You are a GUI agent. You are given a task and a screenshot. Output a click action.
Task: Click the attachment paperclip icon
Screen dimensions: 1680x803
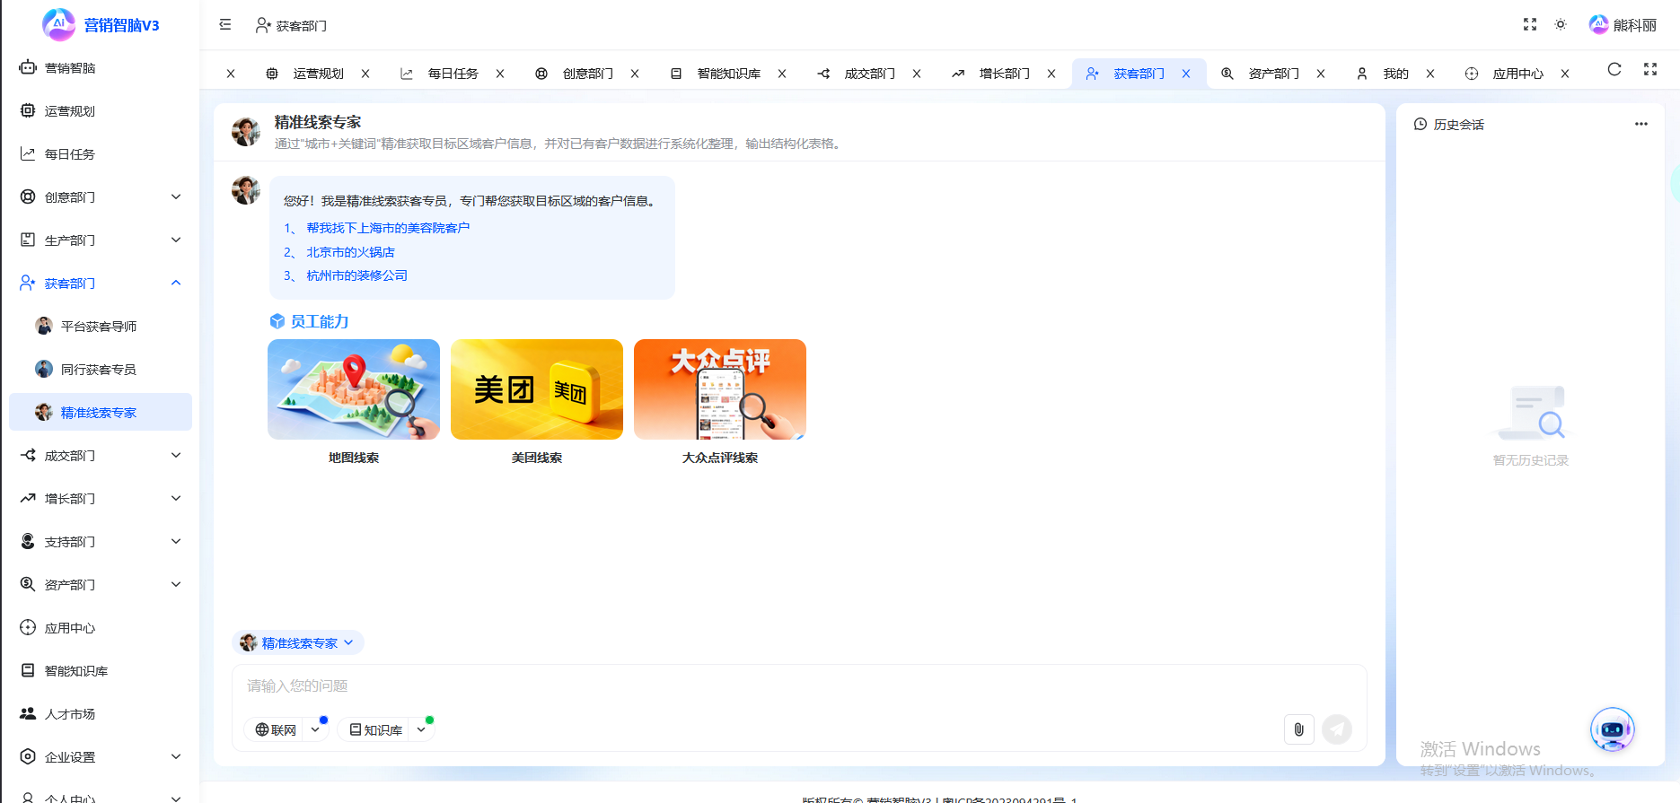[x=1299, y=729]
